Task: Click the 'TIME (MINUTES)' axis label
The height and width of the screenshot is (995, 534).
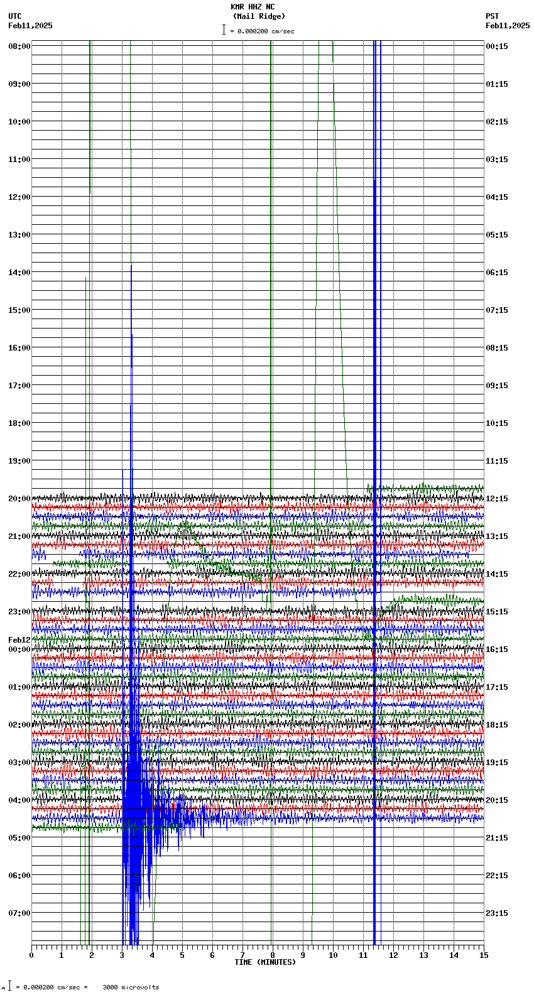Action: pos(265,962)
